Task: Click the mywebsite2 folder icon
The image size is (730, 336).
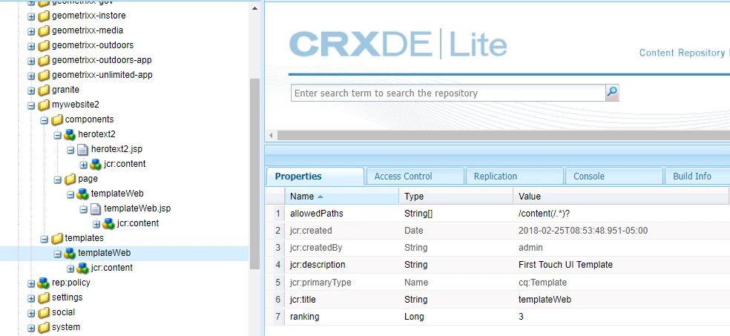Action: pyautogui.click(x=44, y=105)
